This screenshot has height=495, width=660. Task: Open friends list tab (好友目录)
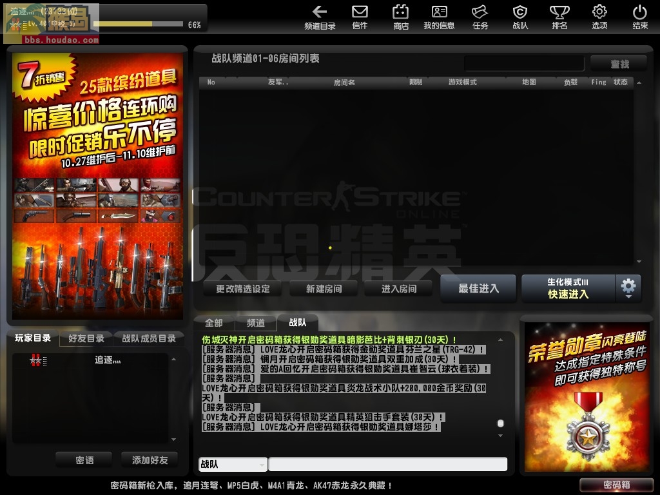coord(86,338)
